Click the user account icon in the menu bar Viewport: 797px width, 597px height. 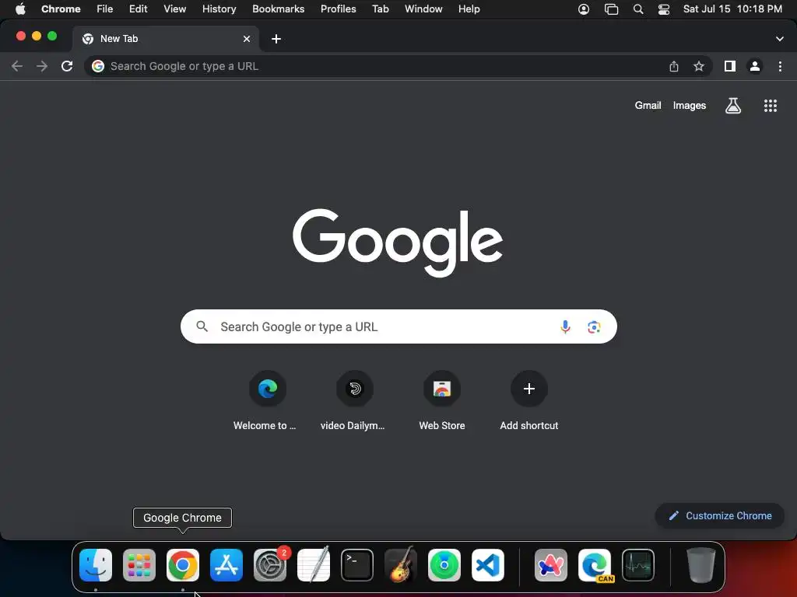pyautogui.click(x=584, y=9)
